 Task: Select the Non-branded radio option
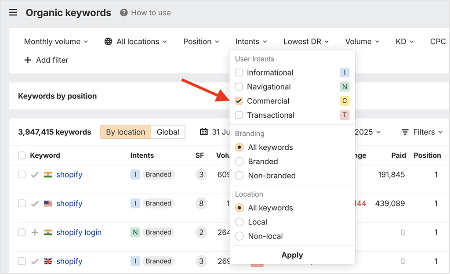(240, 175)
